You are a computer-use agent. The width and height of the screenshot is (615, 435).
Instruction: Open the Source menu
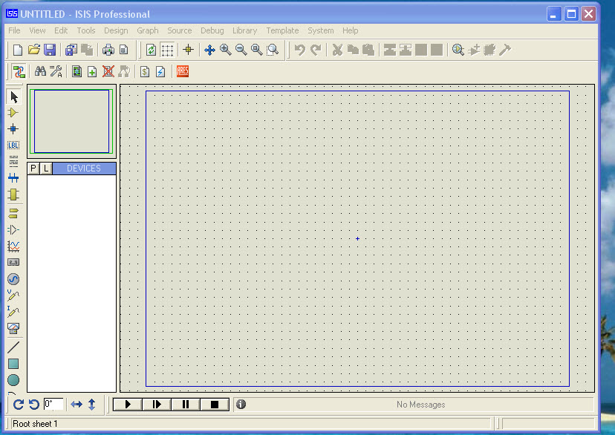180,30
